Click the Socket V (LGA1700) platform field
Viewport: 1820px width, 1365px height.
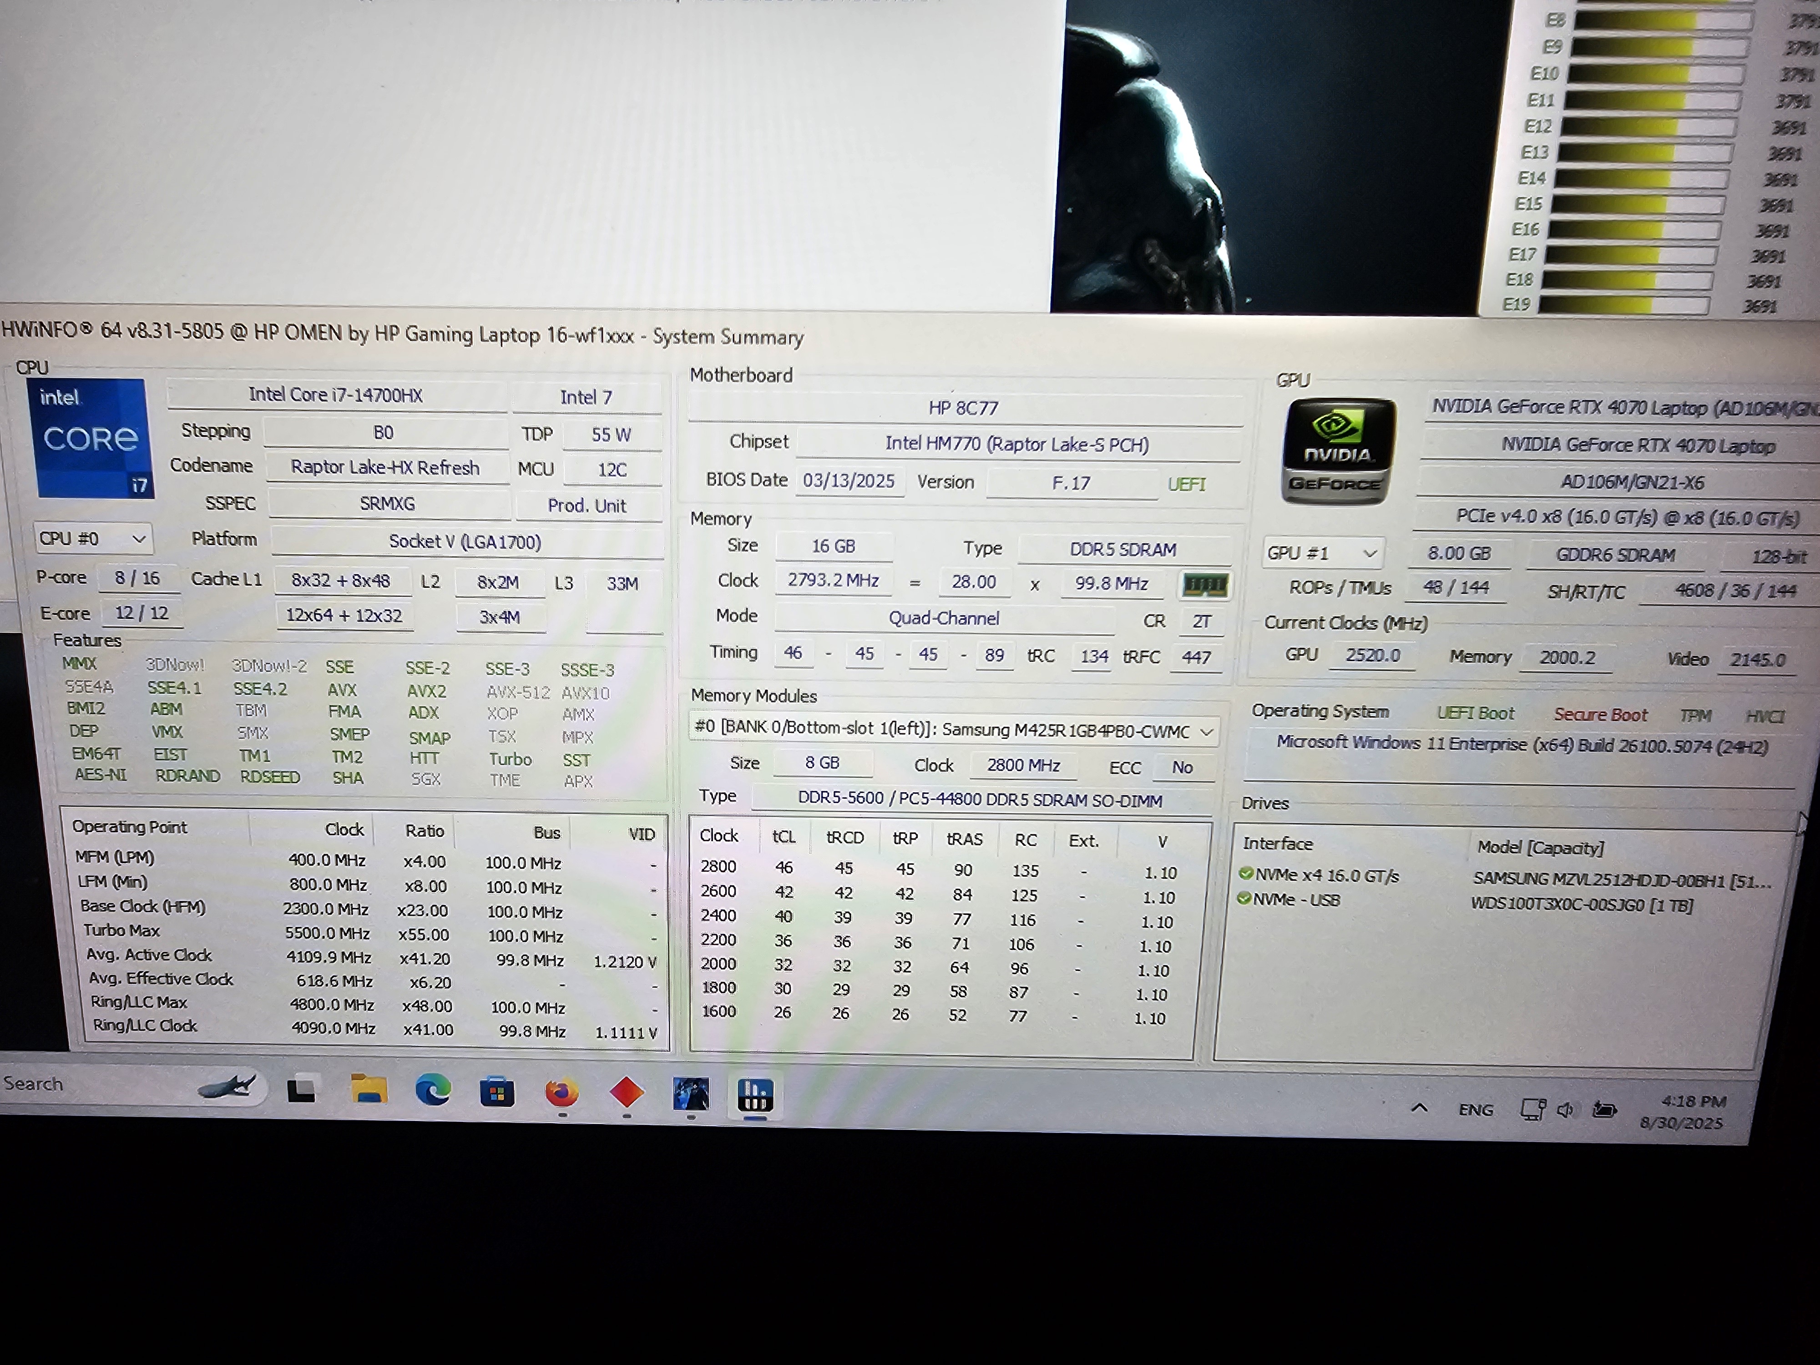click(x=466, y=541)
